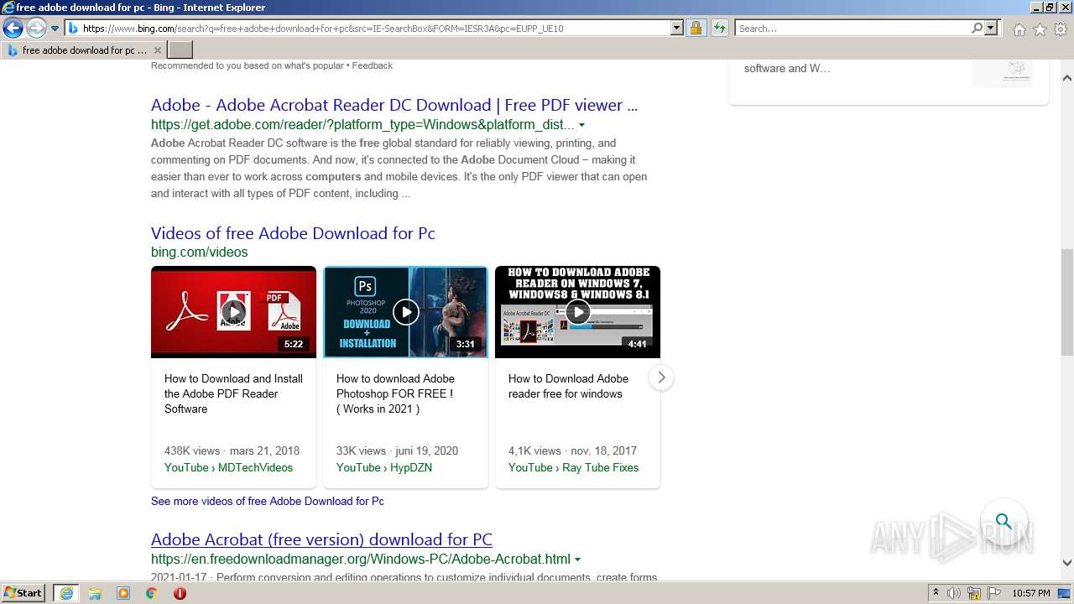Expand the freedownloadmanager.org URL dropdown caret

pyautogui.click(x=577, y=560)
